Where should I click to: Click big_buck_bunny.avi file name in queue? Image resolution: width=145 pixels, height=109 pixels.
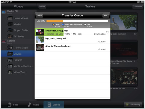point(55,39)
